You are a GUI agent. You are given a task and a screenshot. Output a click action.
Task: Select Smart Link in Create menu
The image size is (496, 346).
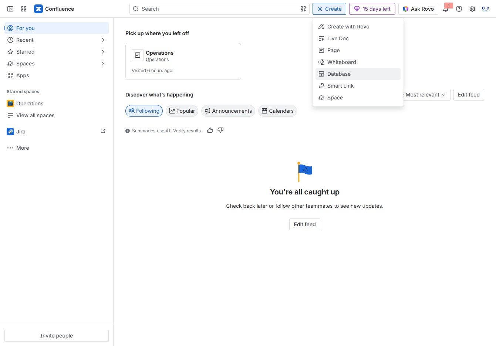(x=358, y=86)
